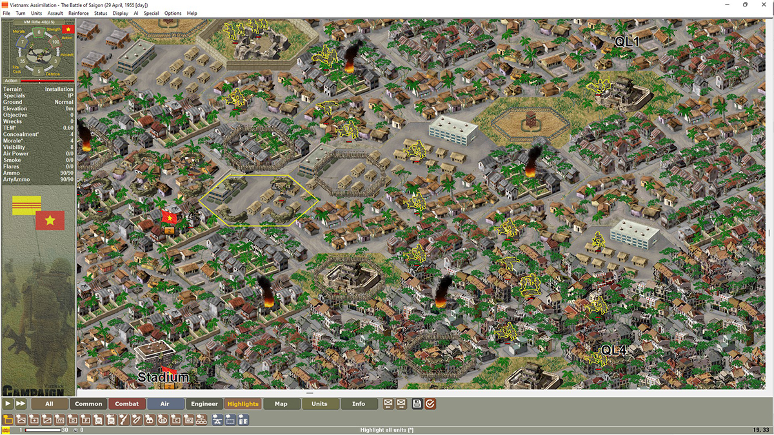Click the Terrain Installation info row
Image resolution: width=774 pixels, height=435 pixels.
[39, 89]
